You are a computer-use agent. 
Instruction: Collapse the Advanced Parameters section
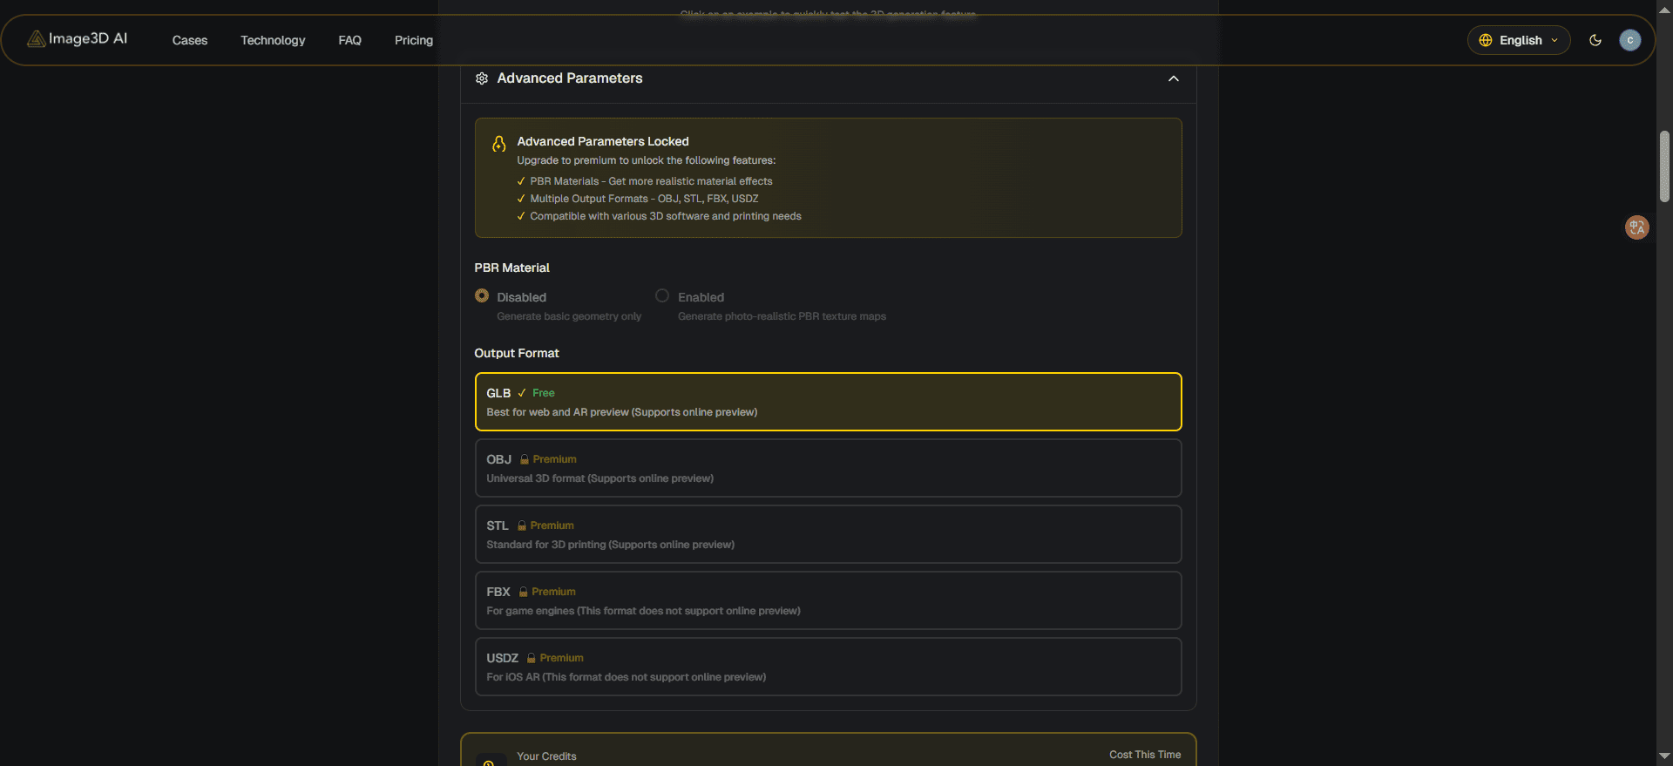pyautogui.click(x=1173, y=78)
